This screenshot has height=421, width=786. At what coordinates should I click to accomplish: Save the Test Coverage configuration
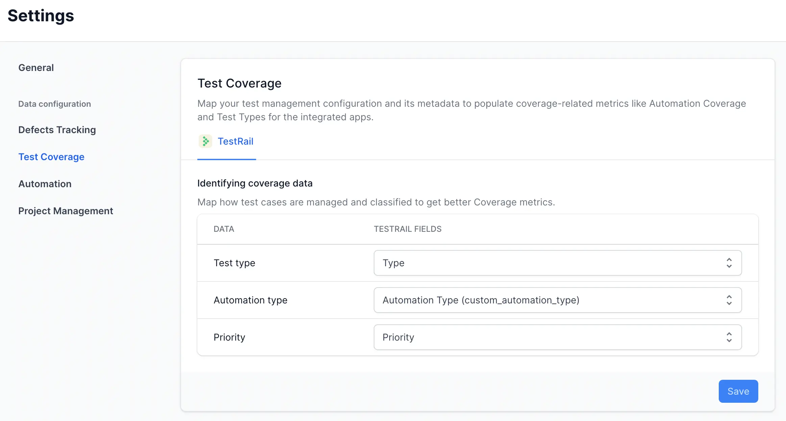(x=738, y=391)
